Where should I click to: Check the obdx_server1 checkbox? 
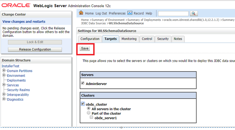click(x=91, y=117)
